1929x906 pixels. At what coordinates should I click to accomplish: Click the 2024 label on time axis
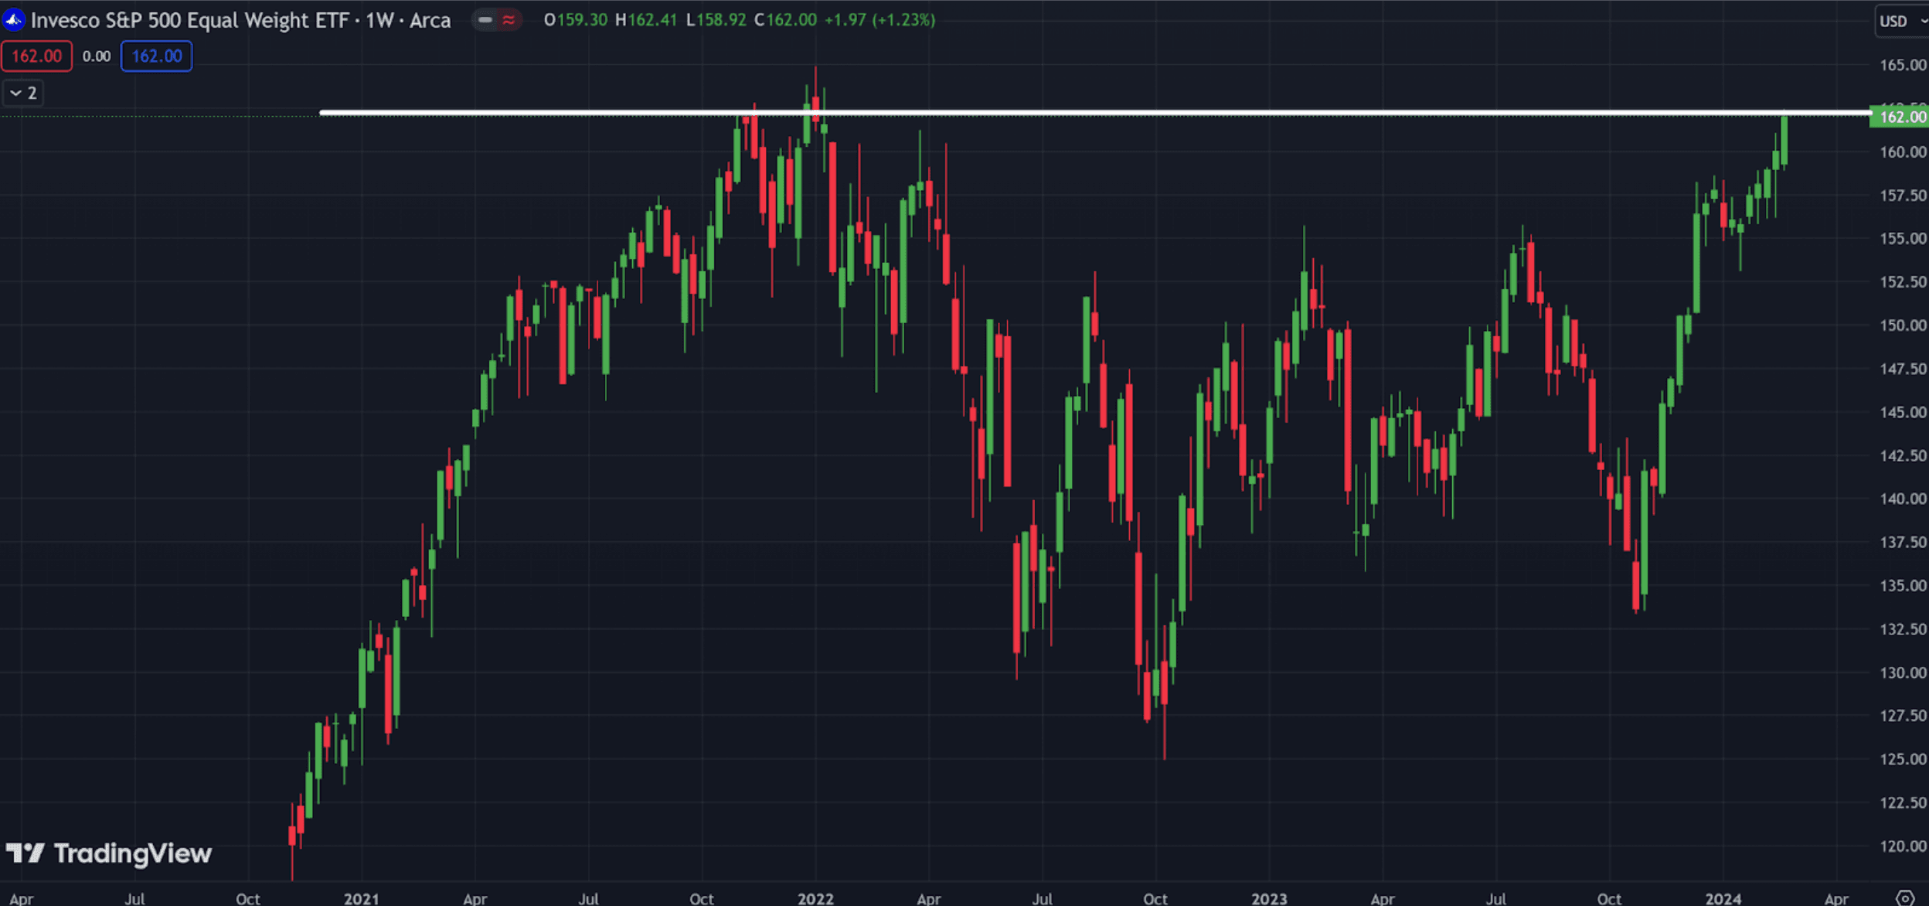pyautogui.click(x=1723, y=899)
